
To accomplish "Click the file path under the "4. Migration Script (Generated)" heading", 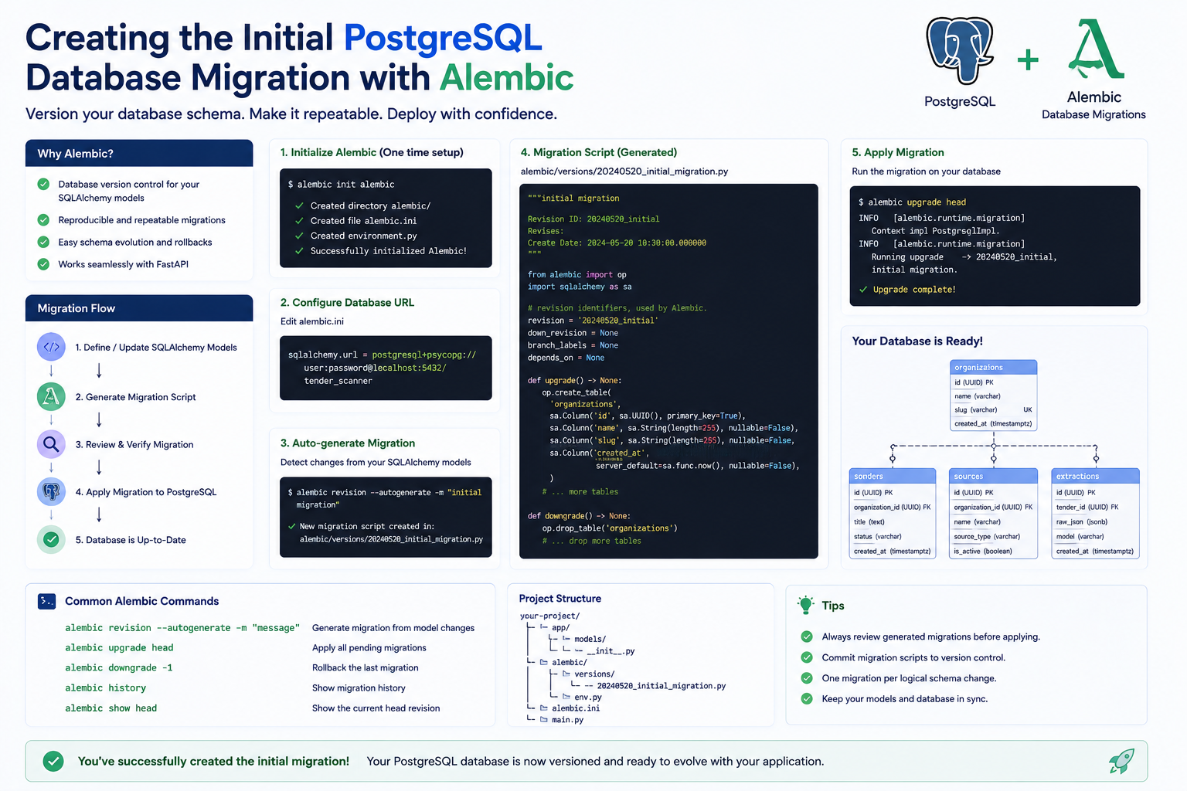I will coord(624,171).
